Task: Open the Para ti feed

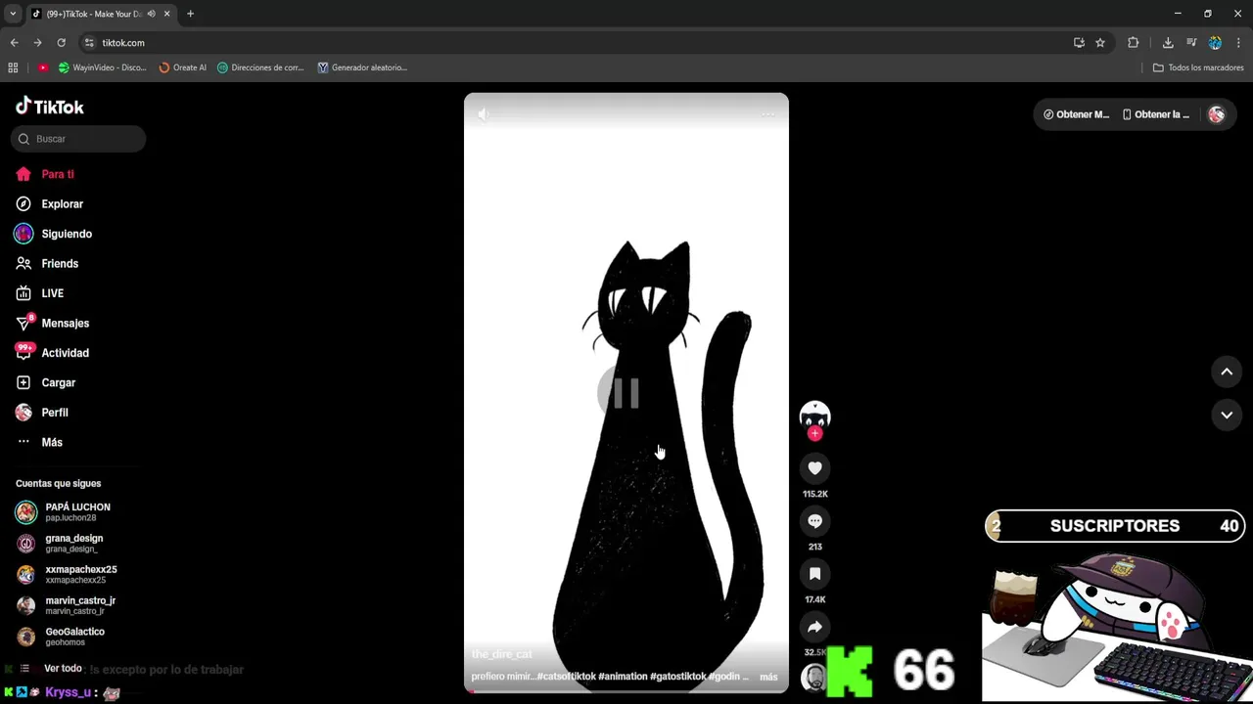Action: tap(45, 174)
